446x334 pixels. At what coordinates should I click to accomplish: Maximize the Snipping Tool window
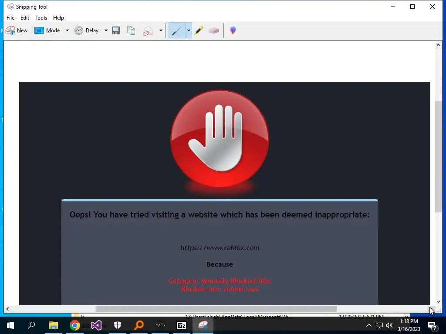[412, 7]
